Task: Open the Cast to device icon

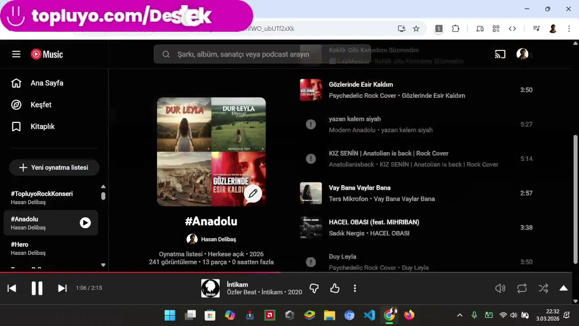Action: click(500, 54)
